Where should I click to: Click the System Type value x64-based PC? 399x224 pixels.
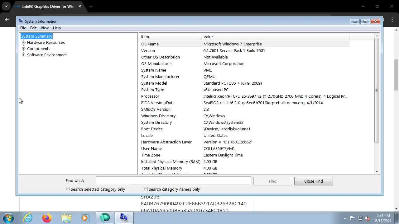click(216, 90)
